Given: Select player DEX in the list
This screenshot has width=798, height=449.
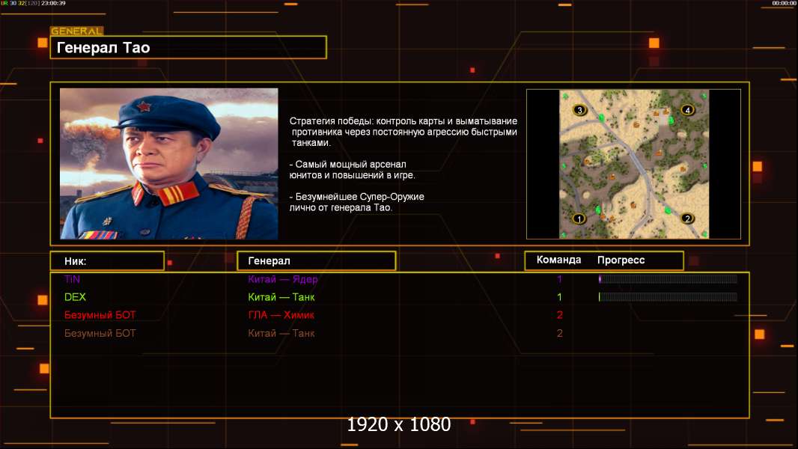Looking at the screenshot, I should [x=75, y=297].
